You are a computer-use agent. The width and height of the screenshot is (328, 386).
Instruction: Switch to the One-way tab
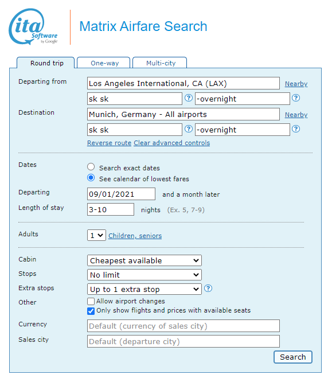[x=104, y=63]
